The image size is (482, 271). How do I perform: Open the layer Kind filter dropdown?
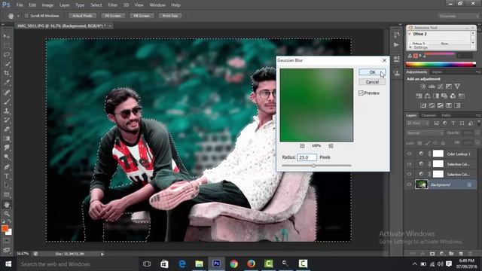(418, 123)
